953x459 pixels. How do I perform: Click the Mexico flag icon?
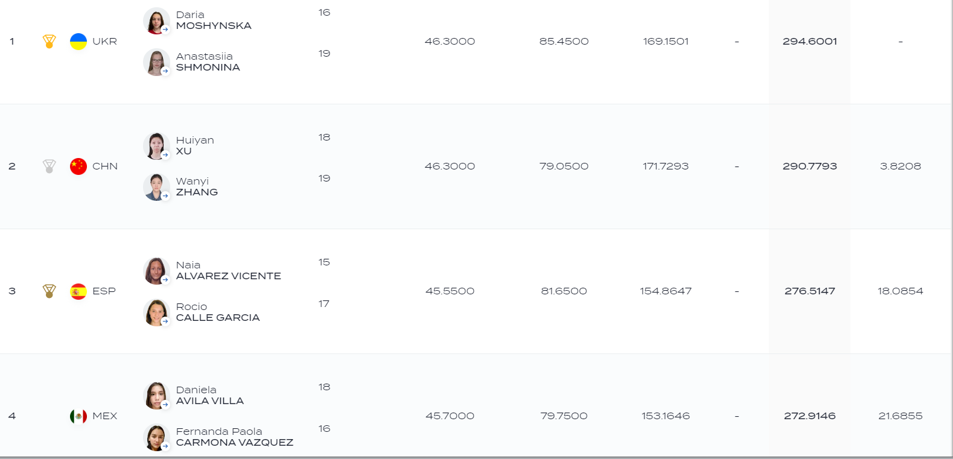(78, 416)
